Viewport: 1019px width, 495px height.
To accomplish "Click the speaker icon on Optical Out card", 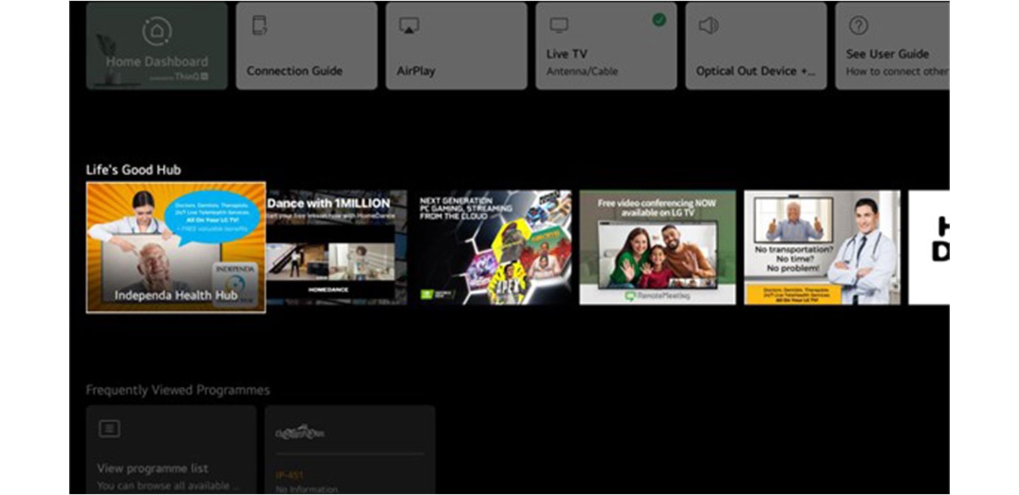I will (708, 26).
